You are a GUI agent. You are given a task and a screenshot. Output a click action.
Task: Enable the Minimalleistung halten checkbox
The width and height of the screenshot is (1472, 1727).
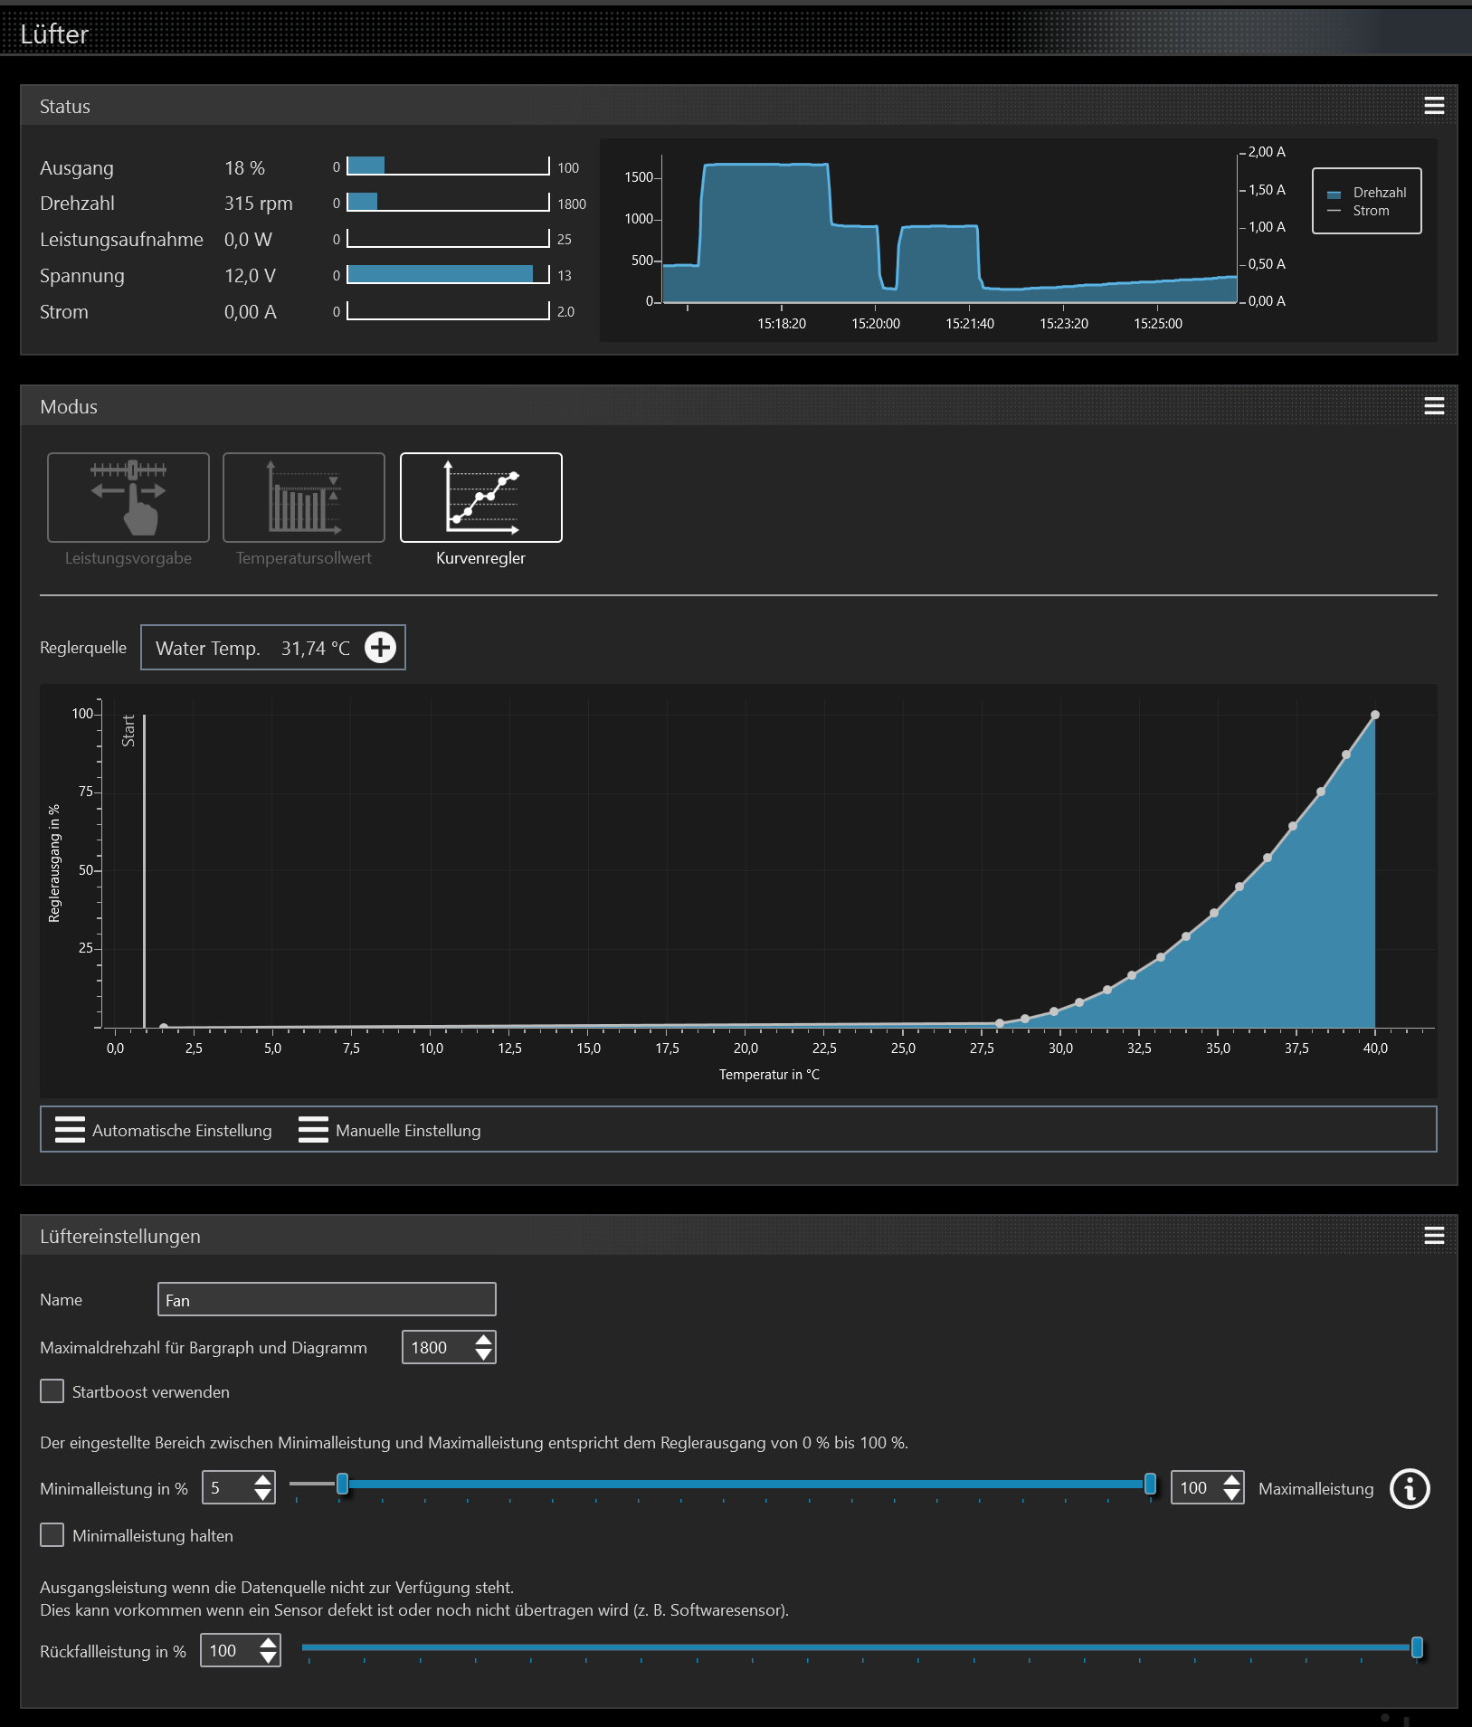click(x=52, y=1535)
